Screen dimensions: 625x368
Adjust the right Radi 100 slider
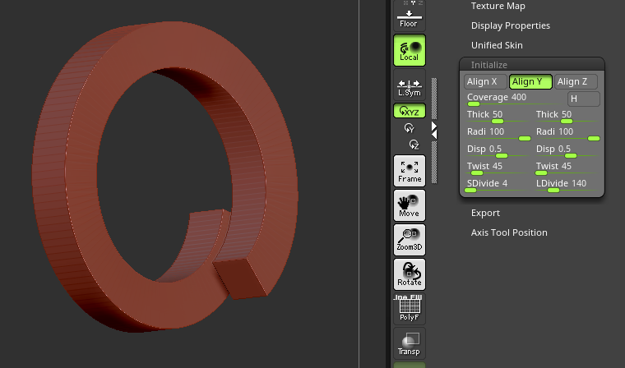pos(567,133)
